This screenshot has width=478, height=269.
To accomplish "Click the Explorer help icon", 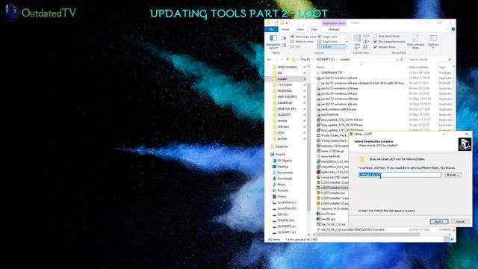I will [453, 29].
